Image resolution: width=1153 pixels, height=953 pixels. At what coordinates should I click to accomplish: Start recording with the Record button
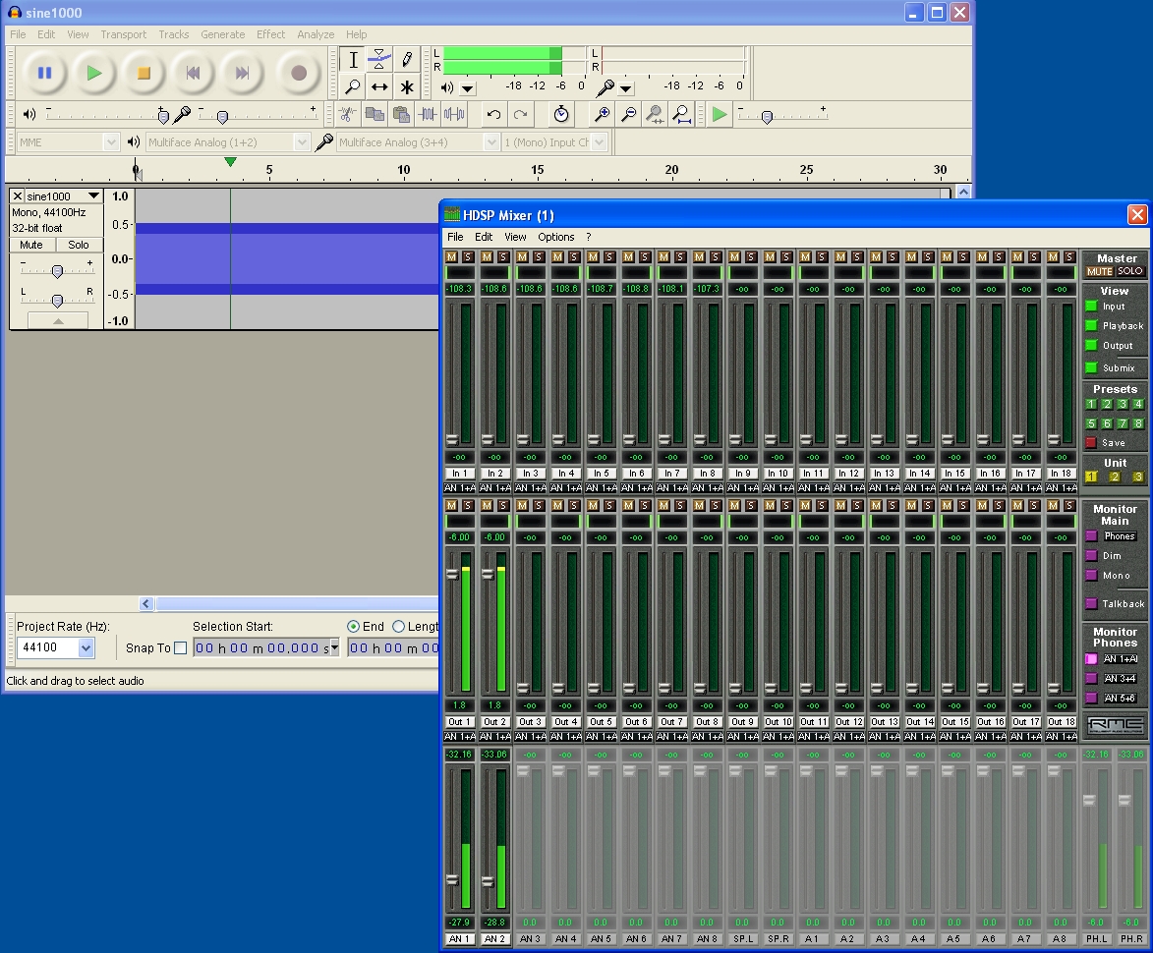pos(299,73)
